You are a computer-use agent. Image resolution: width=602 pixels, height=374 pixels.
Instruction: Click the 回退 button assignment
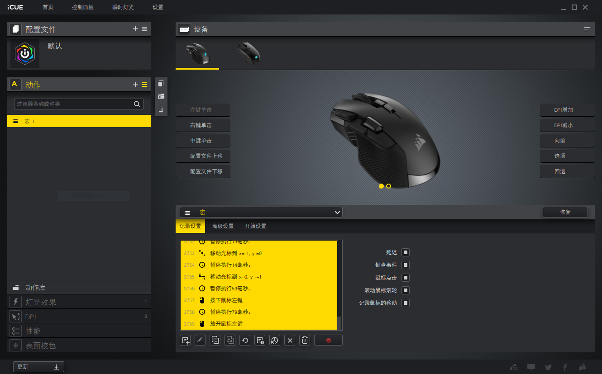click(567, 171)
